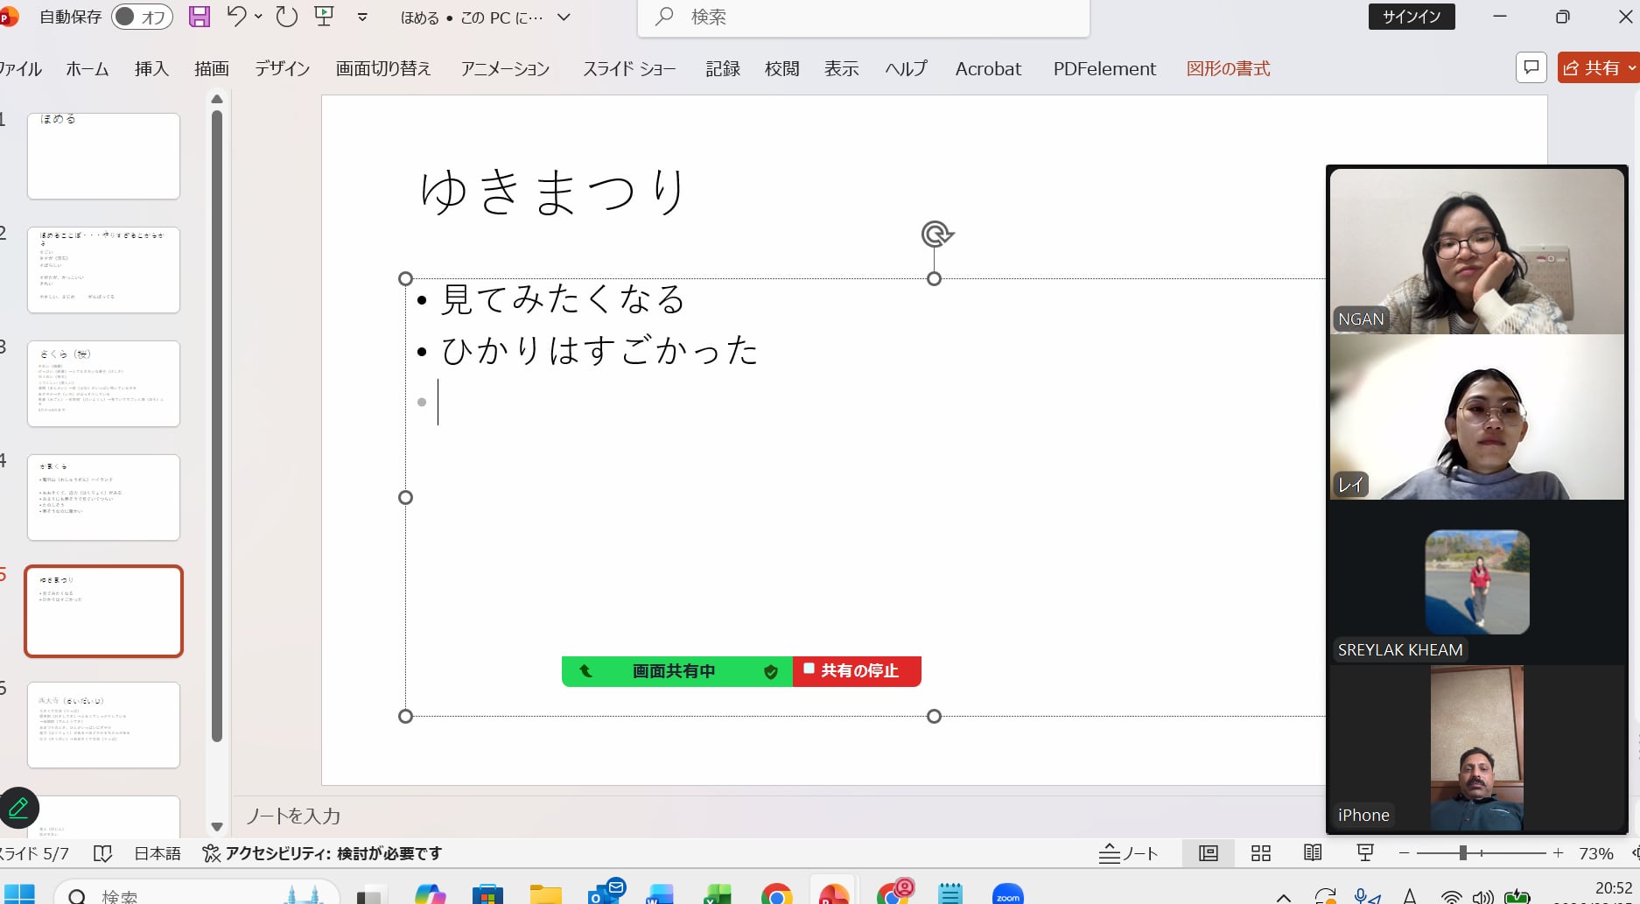1640x904 pixels.
Task: Open the file name location dropdown
Action: [564, 17]
